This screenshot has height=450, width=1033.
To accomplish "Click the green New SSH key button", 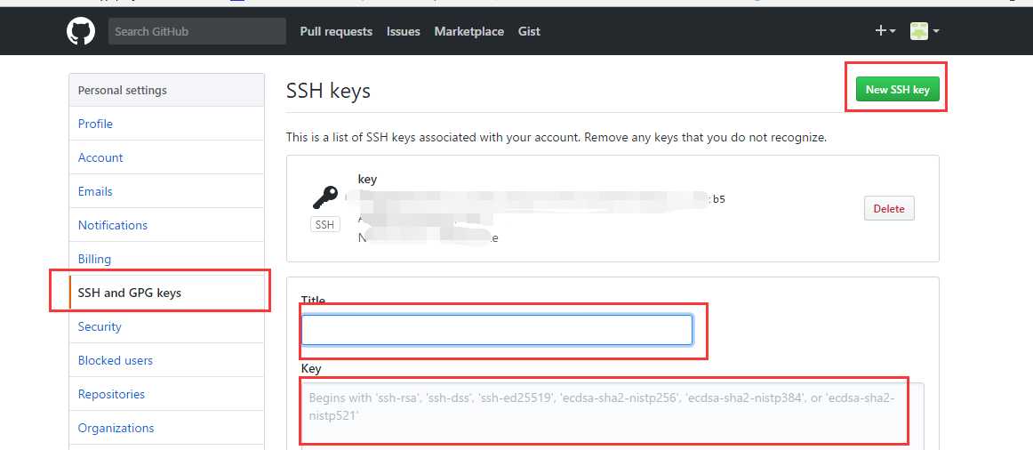I will [897, 90].
